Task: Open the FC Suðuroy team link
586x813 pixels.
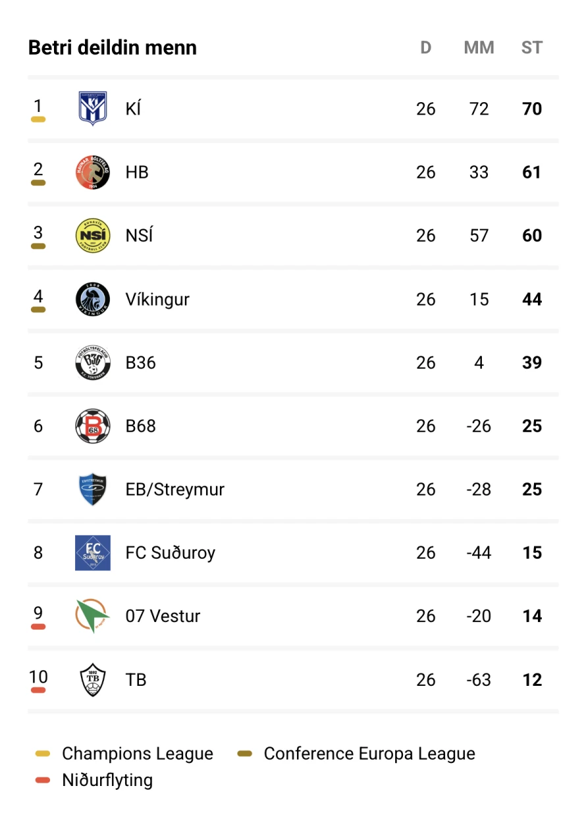Action: [170, 553]
